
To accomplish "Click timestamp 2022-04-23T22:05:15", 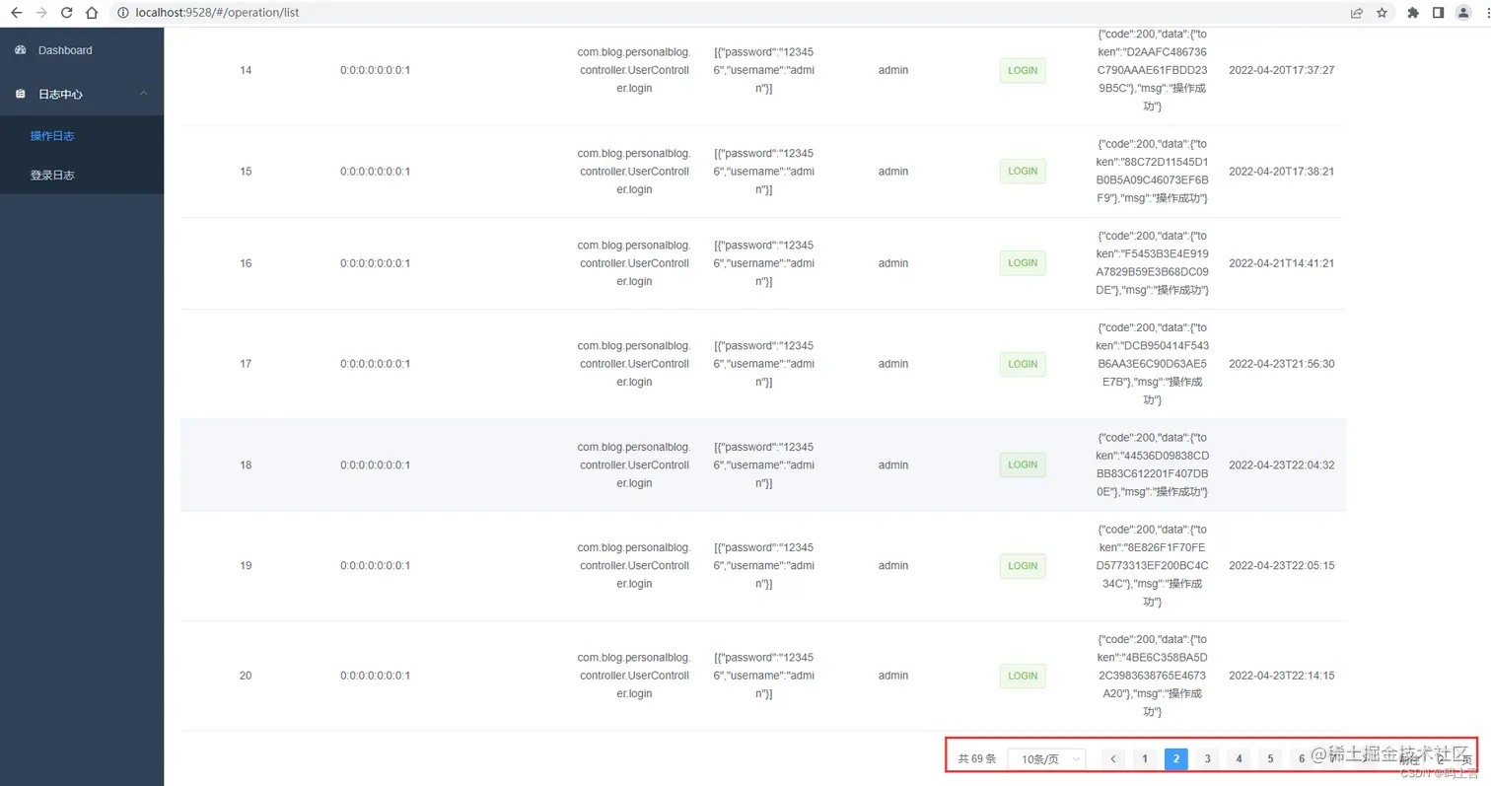I will tap(1281, 566).
